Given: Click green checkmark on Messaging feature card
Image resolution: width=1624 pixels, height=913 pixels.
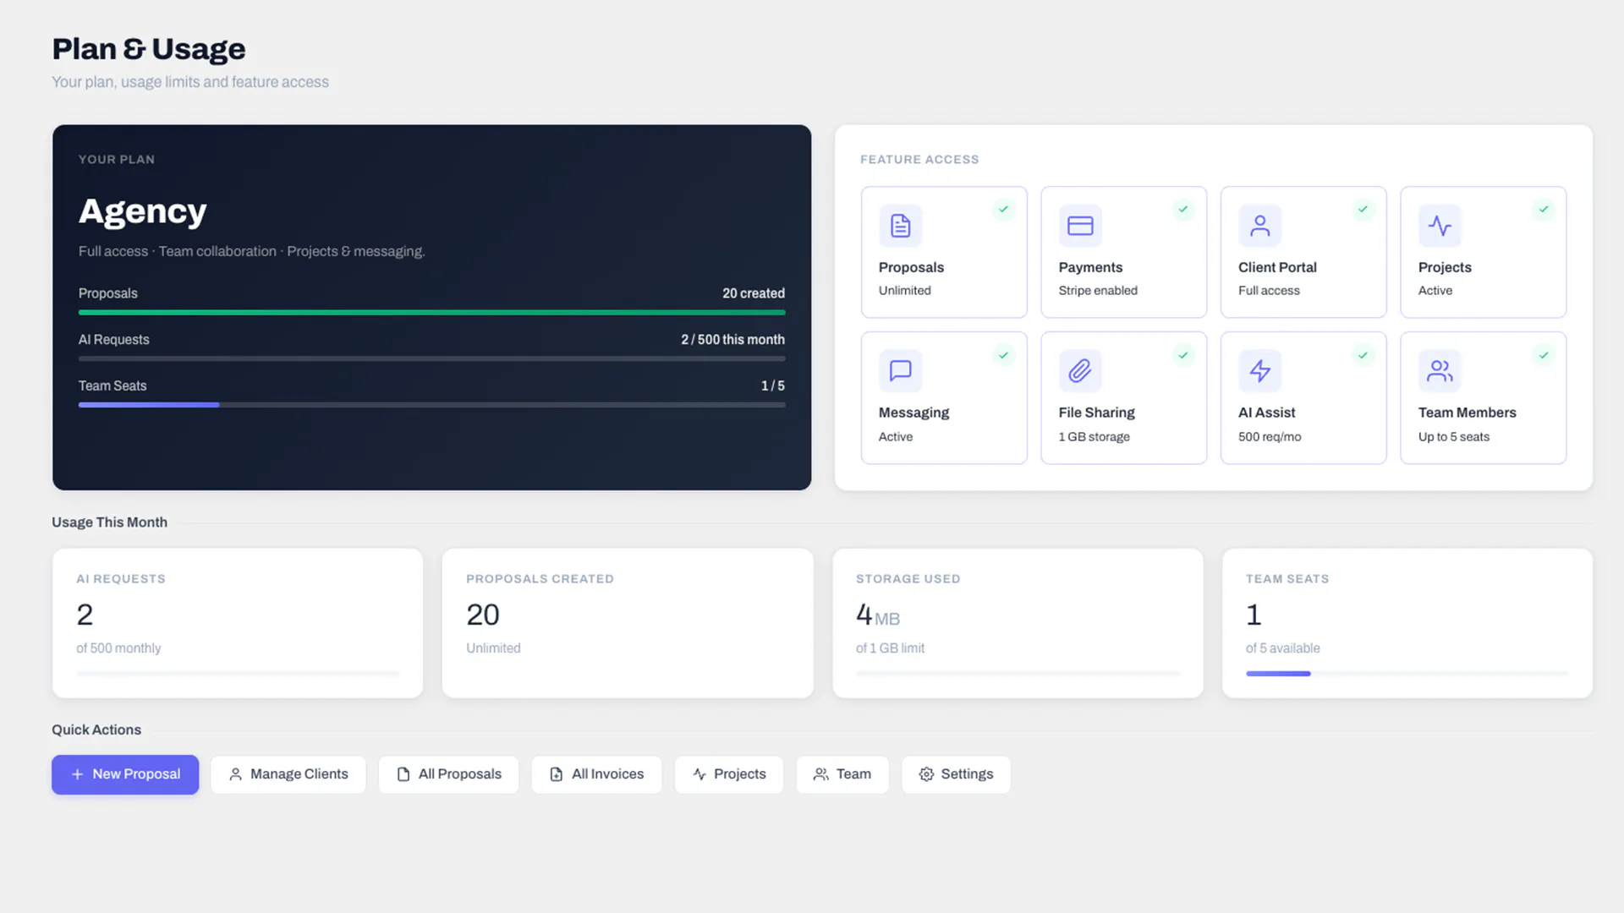Looking at the screenshot, I should click(1003, 355).
